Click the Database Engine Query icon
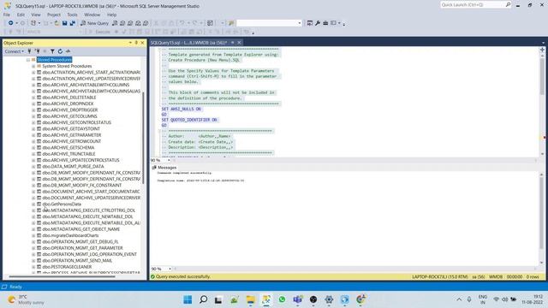 (x=115, y=23)
